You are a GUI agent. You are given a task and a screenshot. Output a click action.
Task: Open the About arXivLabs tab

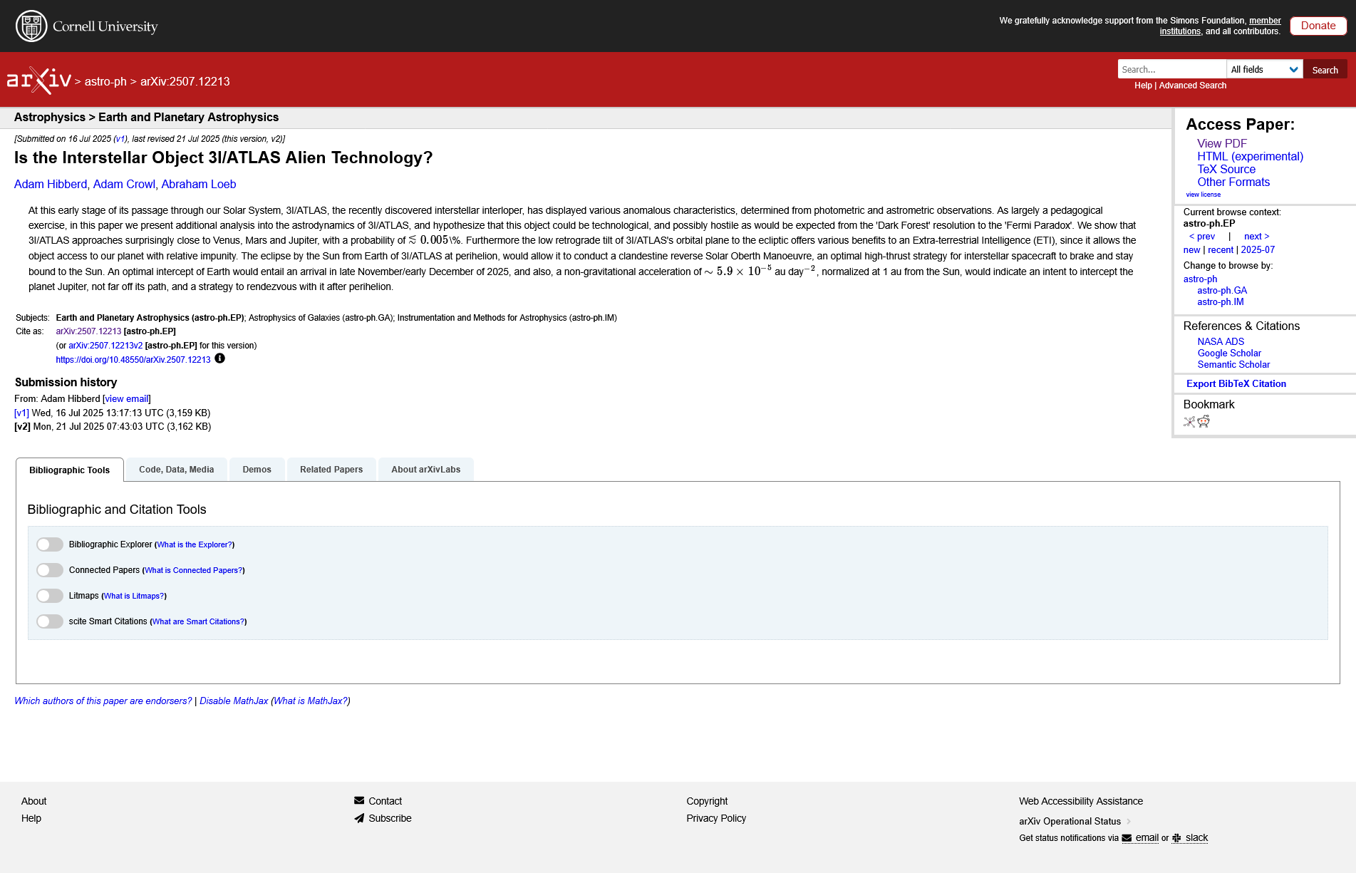[x=426, y=469]
